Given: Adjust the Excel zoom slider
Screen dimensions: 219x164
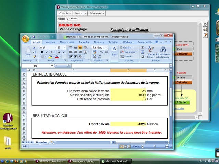Looking at the screenshot, I should (155, 146).
